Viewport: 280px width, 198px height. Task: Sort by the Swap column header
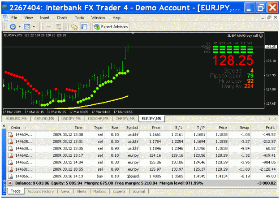(x=240, y=128)
